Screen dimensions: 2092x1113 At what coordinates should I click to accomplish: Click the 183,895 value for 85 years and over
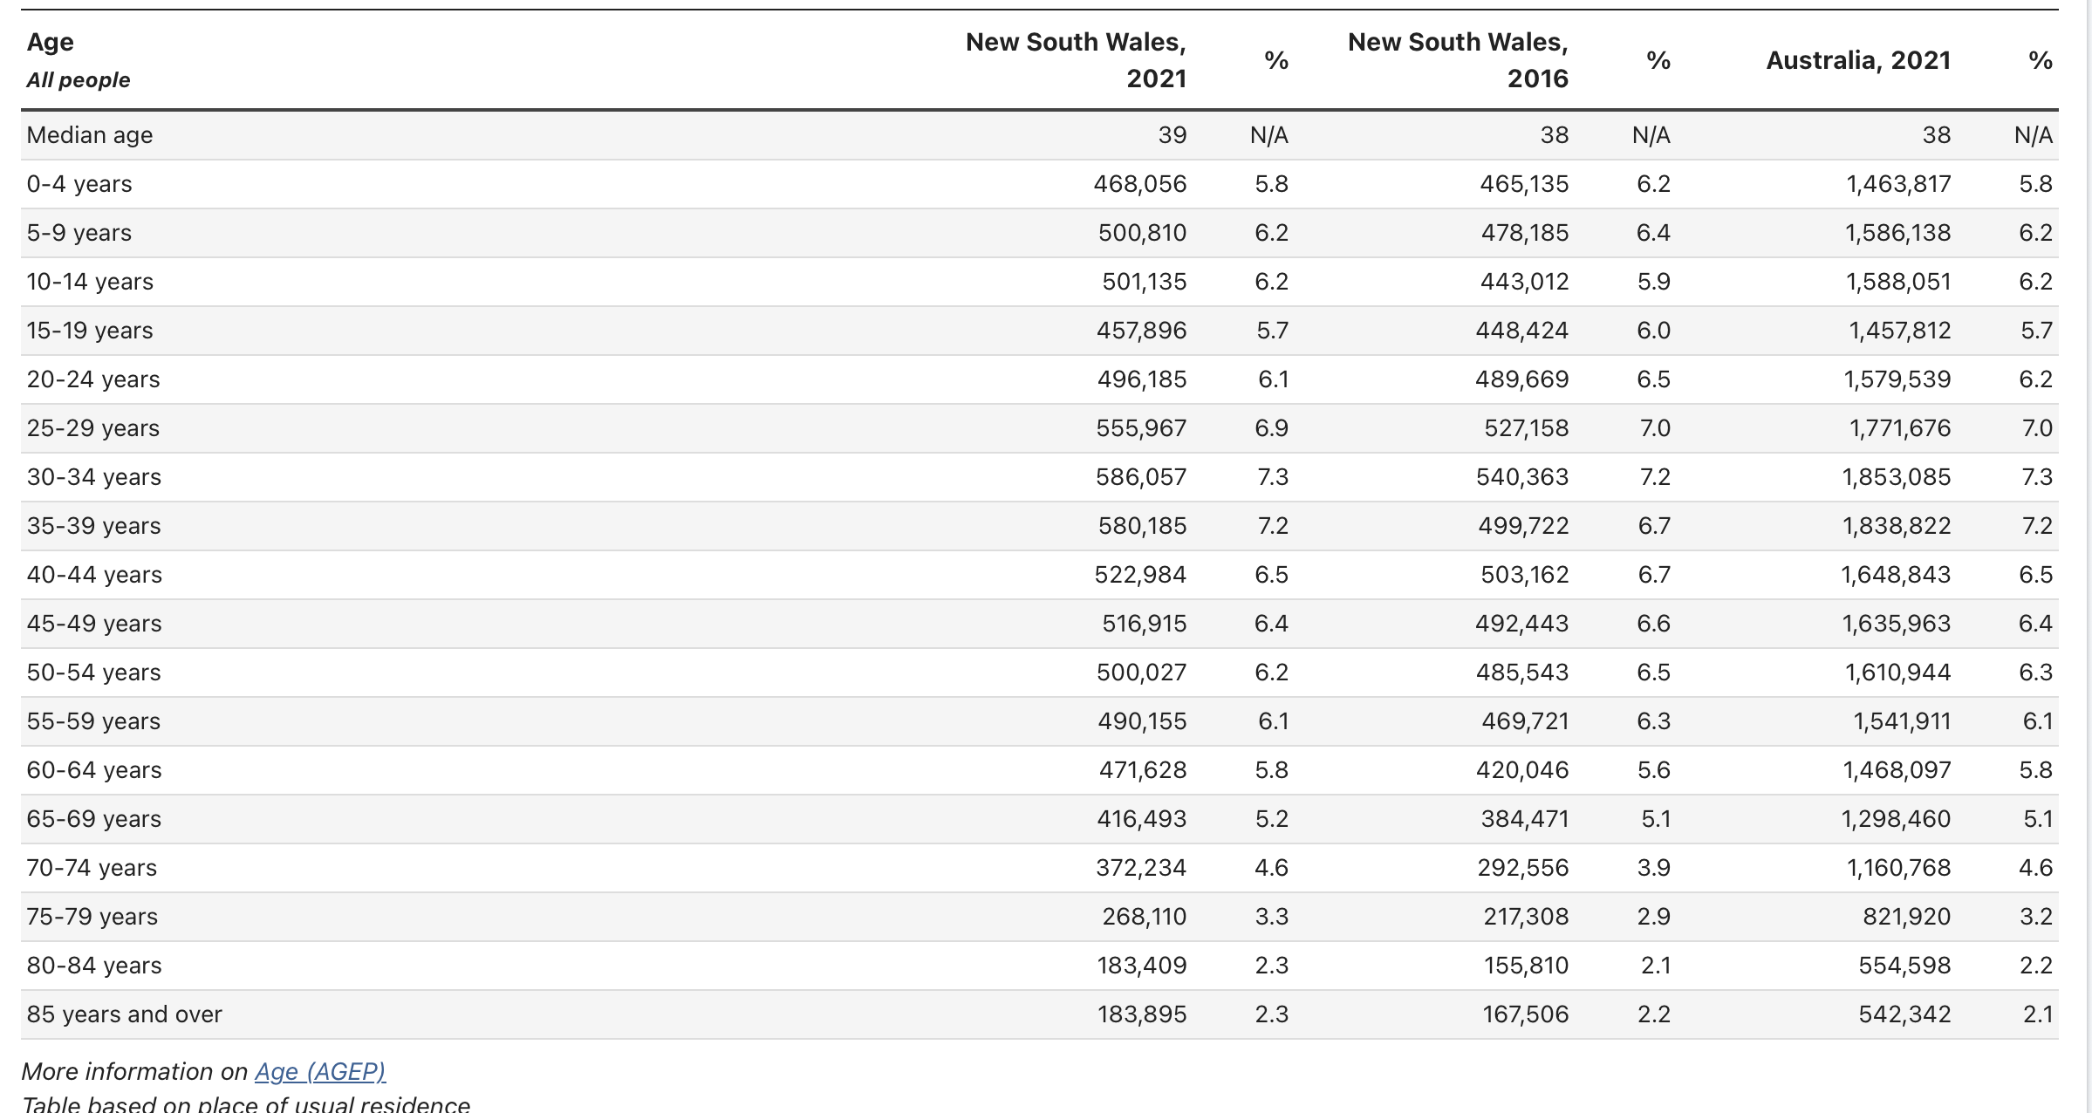(x=1140, y=1014)
